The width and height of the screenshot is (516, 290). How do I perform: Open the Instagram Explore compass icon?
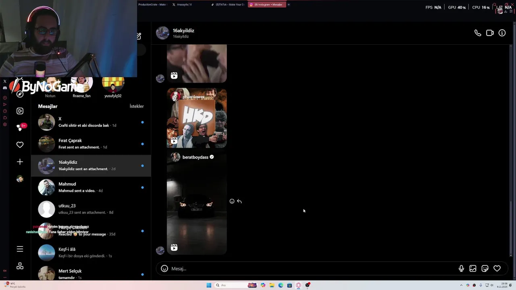pos(20,94)
